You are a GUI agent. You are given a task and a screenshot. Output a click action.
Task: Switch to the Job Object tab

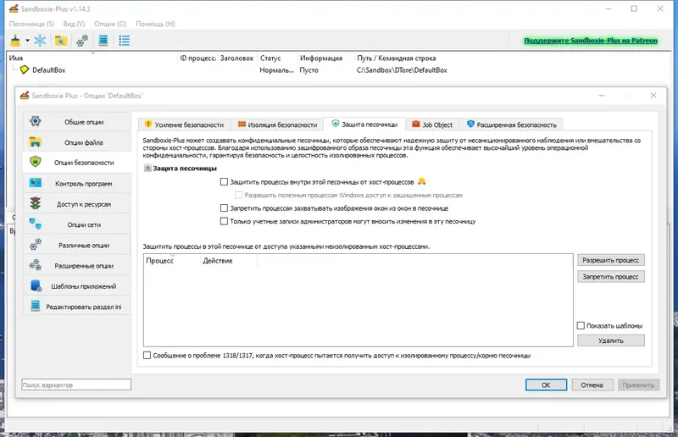pyautogui.click(x=431, y=124)
